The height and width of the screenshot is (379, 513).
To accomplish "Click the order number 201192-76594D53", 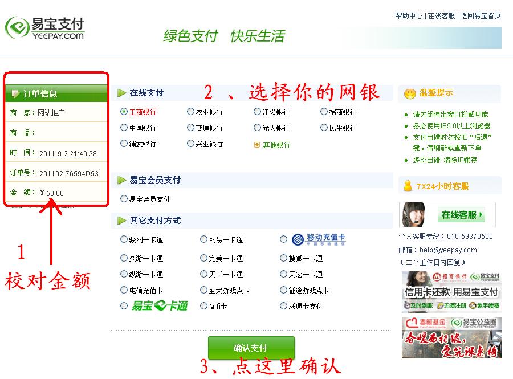I will coord(69,174).
